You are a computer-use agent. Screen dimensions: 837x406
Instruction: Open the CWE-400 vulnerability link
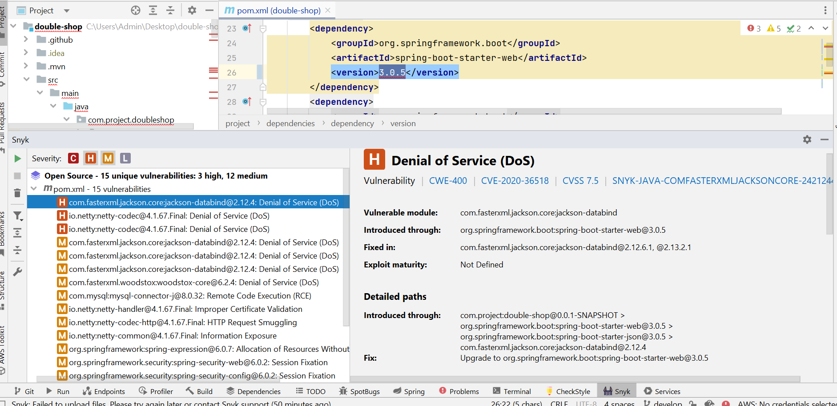[x=447, y=180]
